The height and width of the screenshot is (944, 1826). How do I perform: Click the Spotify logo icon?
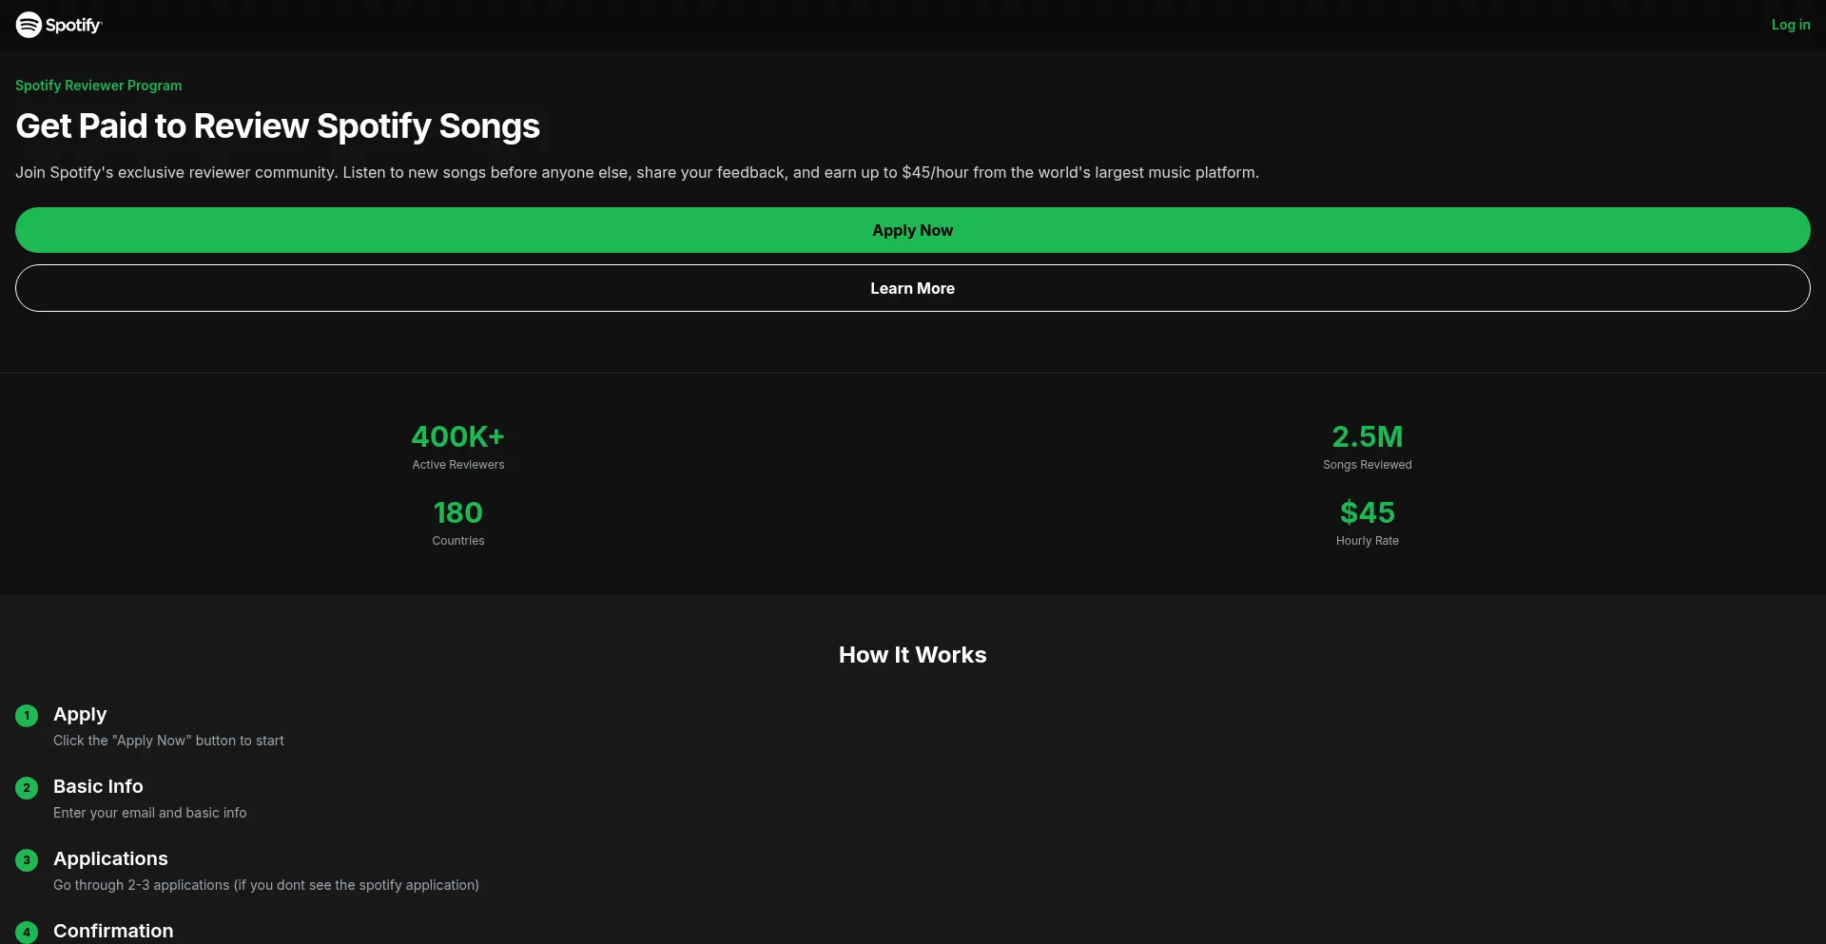click(59, 25)
